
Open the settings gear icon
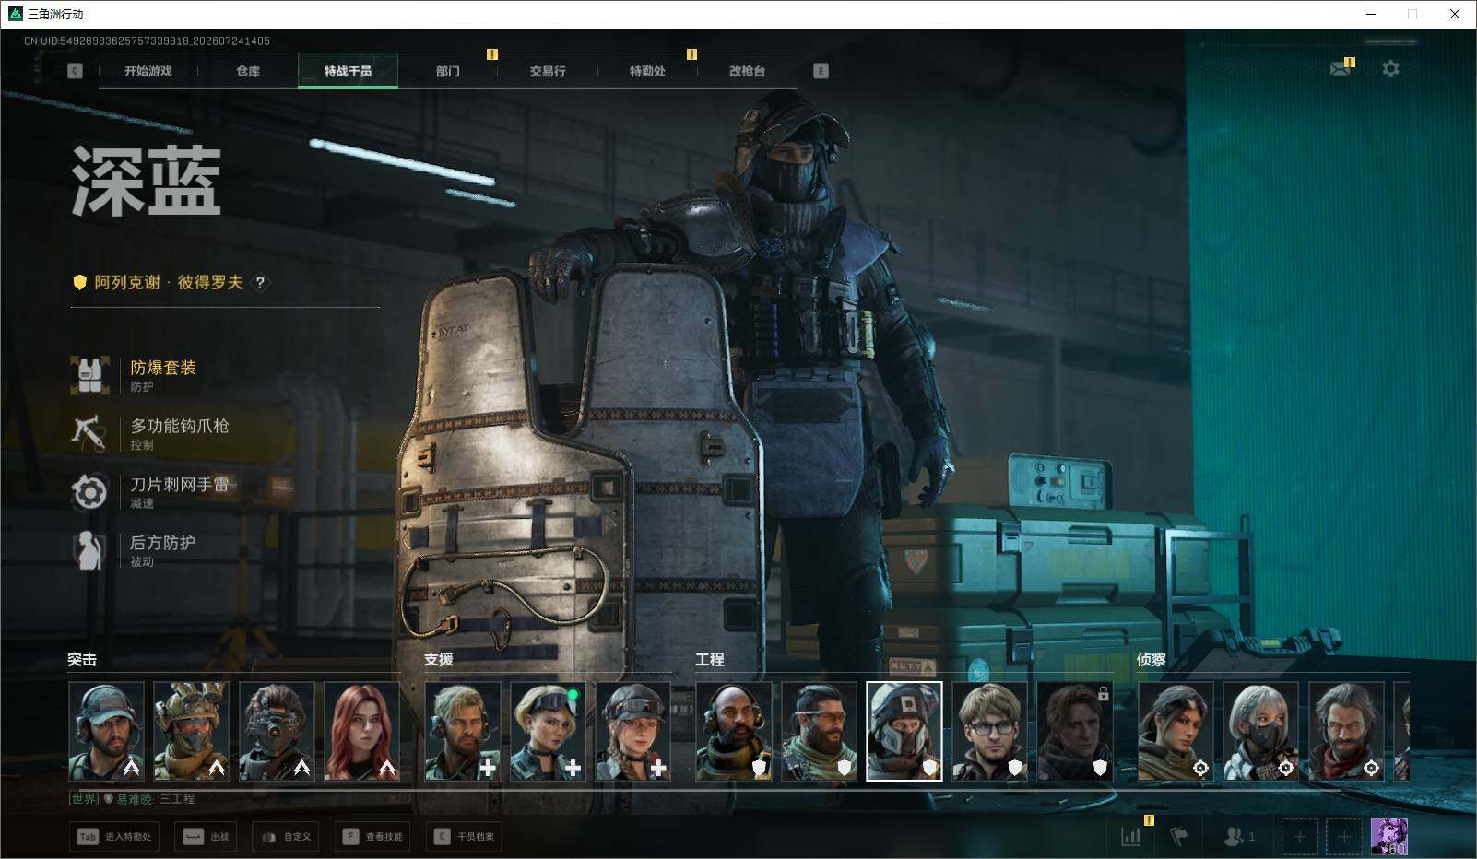click(x=1390, y=69)
